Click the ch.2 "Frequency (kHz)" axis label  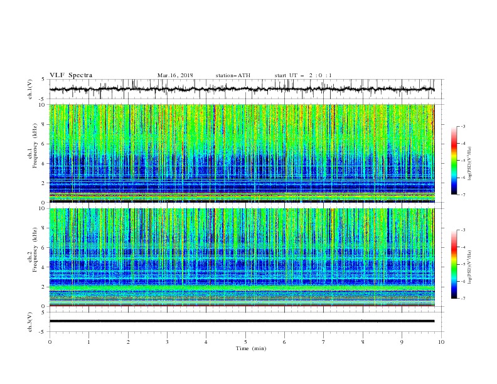pyautogui.click(x=35, y=249)
